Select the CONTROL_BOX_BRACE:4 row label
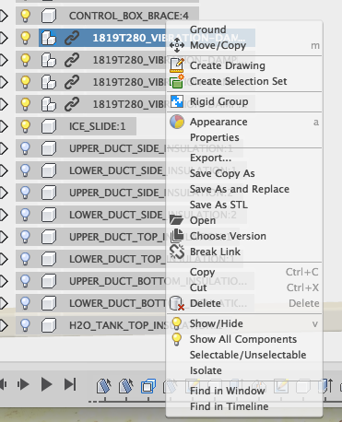This screenshot has height=422, width=342. 129,16
